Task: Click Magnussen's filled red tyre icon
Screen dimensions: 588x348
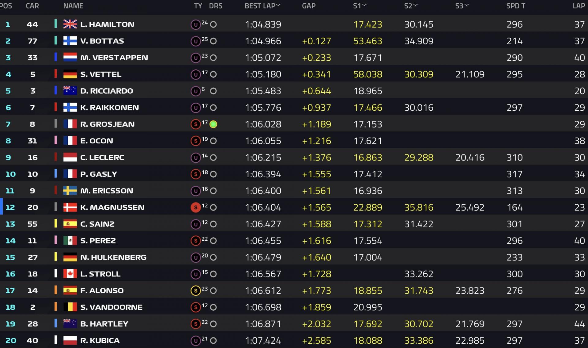Action: tap(195, 207)
